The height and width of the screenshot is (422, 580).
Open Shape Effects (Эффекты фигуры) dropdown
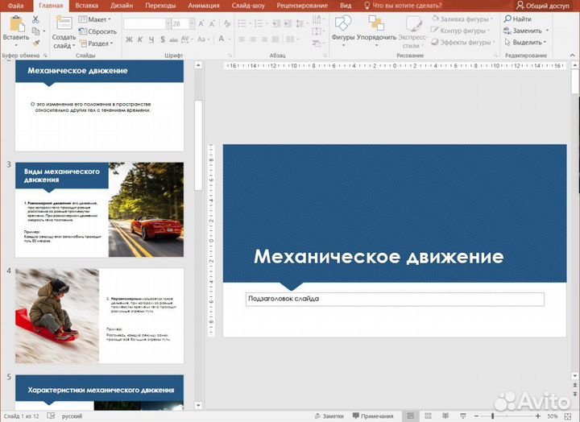pyautogui.click(x=463, y=42)
